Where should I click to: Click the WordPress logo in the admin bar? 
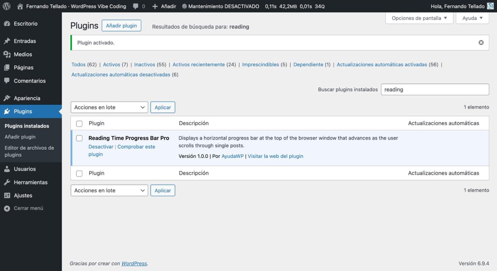tap(6, 6)
